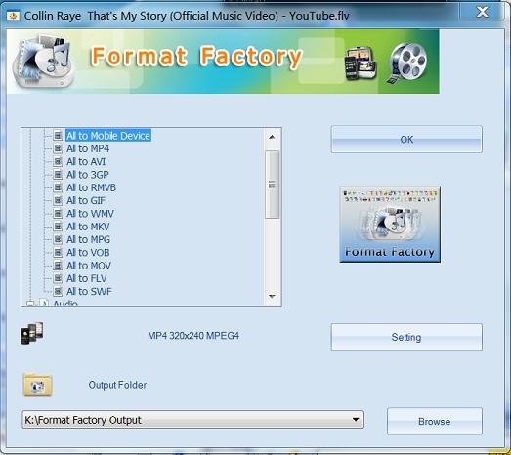Select All to AVI conversion
Screen dimensions: 511x455
tap(86, 161)
